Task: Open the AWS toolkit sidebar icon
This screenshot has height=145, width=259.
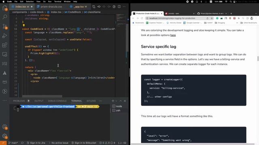Action: click(x=4, y=82)
